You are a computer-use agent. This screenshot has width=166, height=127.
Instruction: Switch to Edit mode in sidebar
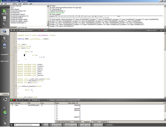4,19
